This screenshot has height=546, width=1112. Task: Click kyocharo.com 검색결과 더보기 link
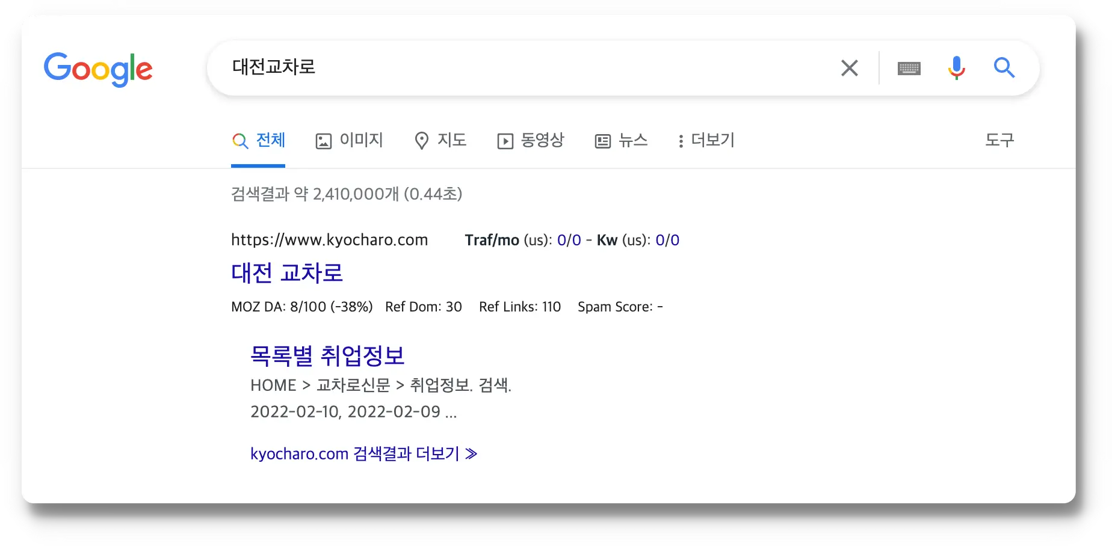(x=363, y=453)
